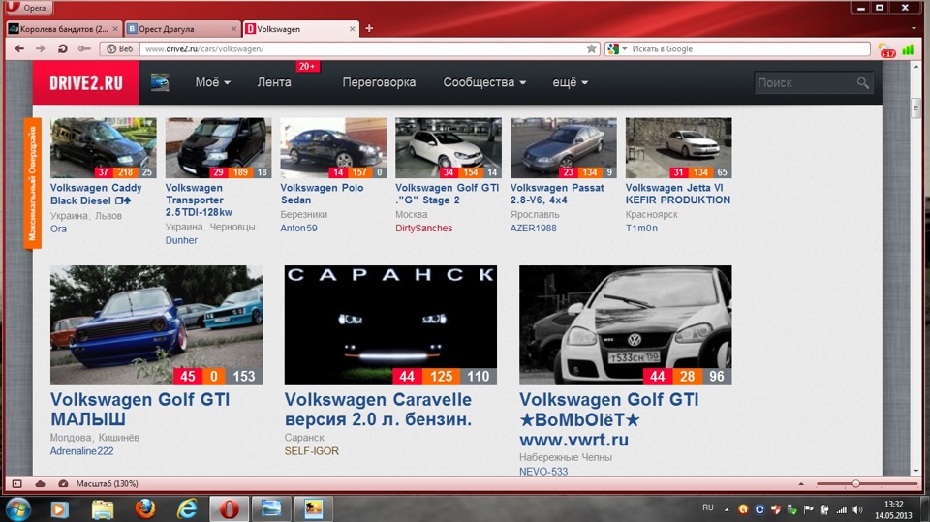The width and height of the screenshot is (930, 522).
Task: Click the 20+ notification badge
Action: [x=307, y=67]
